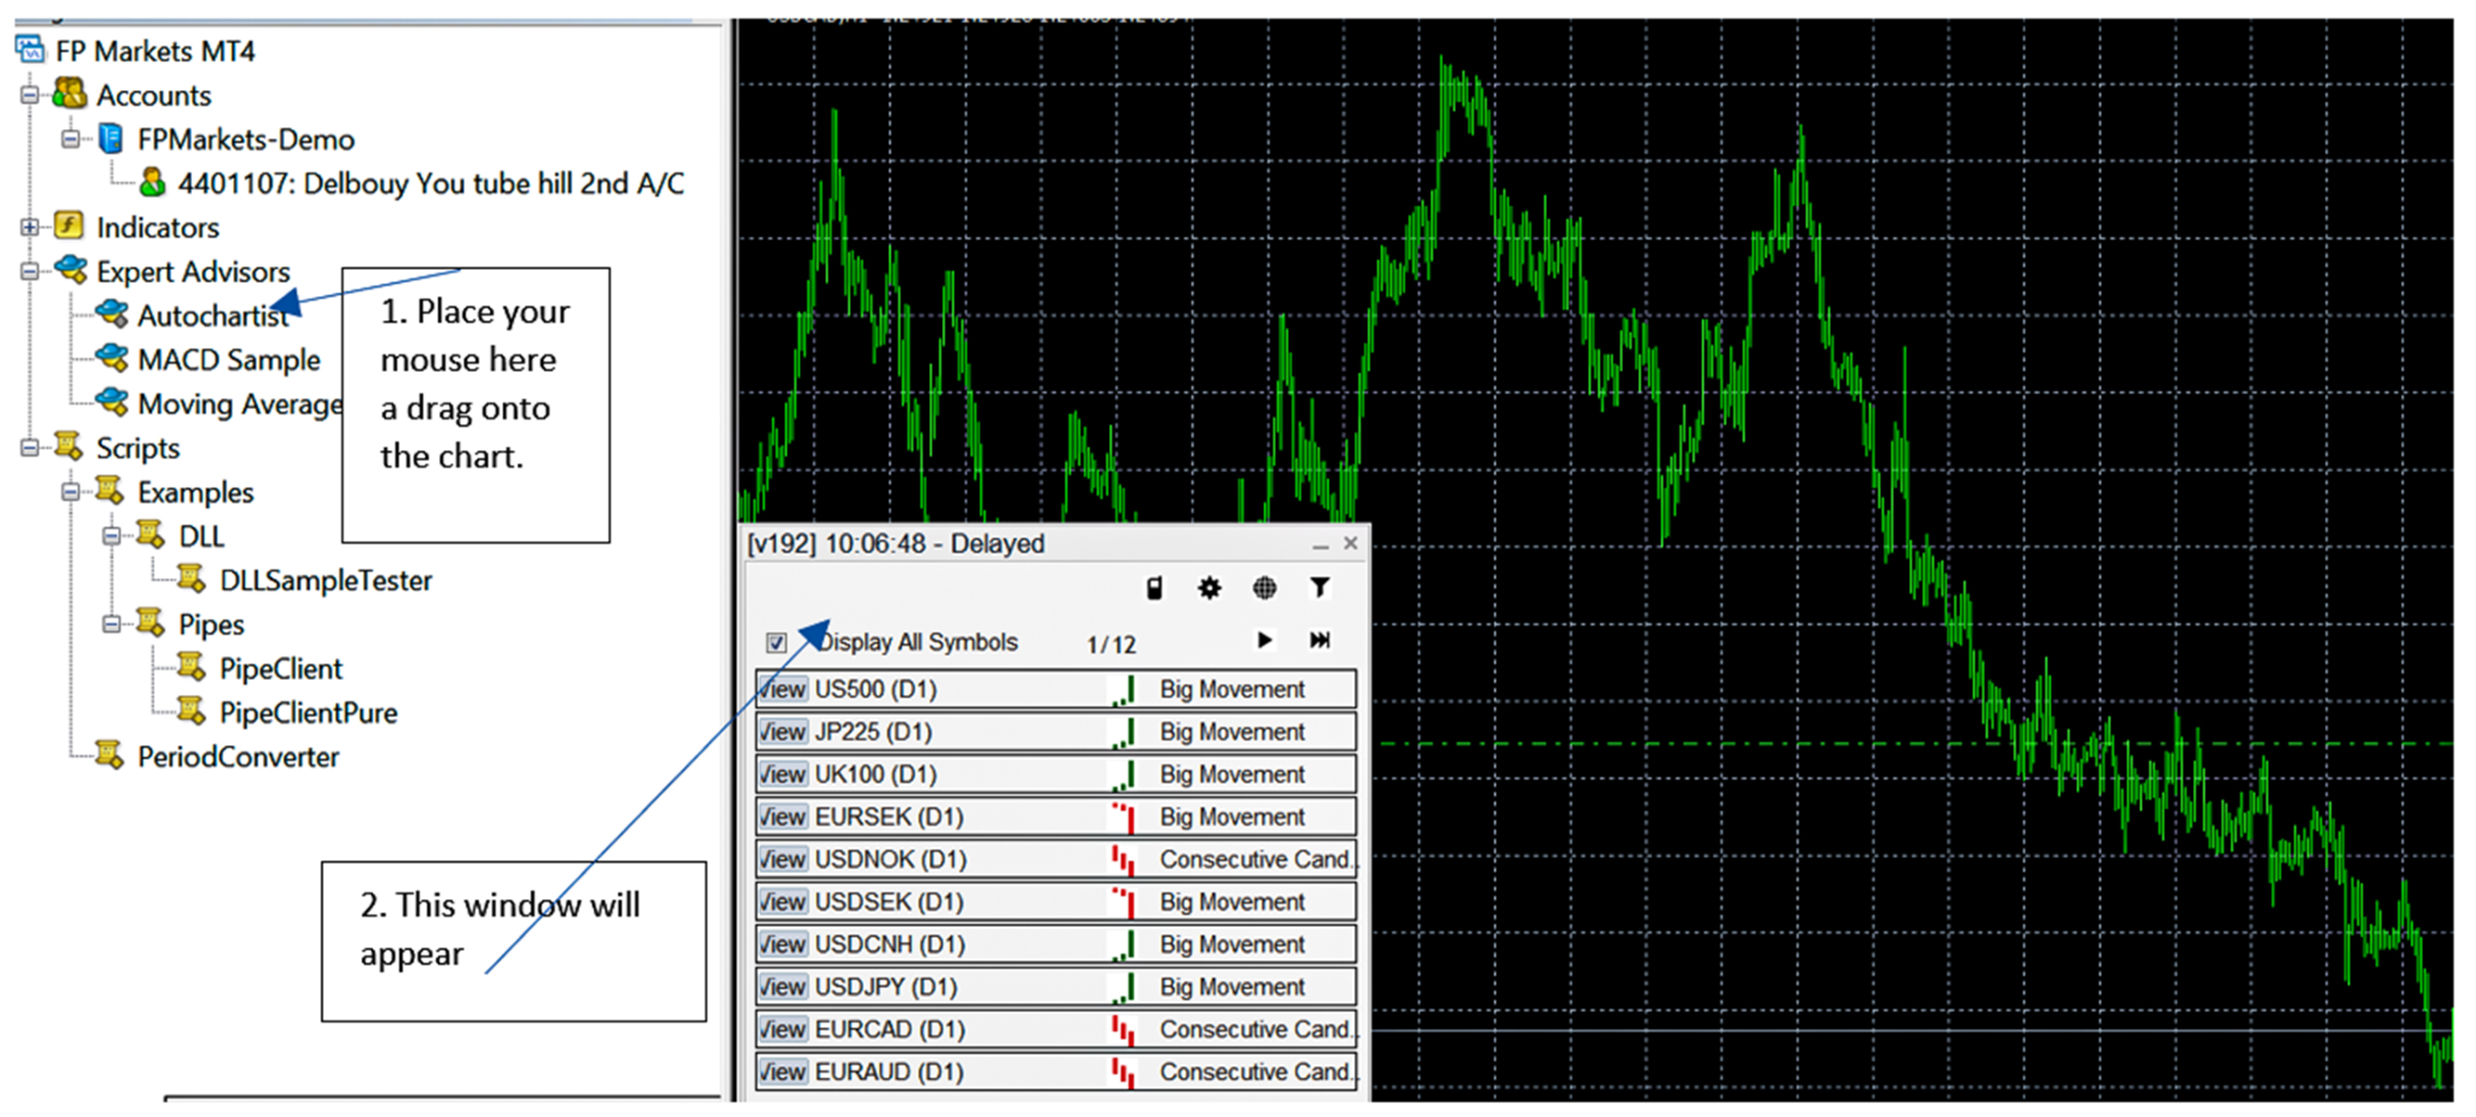Click the globe language icon
The width and height of the screenshot is (2476, 1117).
point(1264,587)
